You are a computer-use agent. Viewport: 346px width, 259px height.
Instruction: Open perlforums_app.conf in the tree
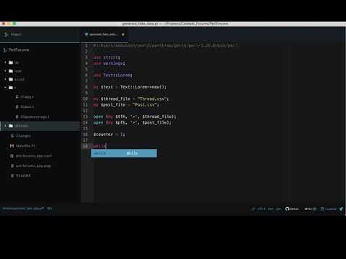pyautogui.click(x=34, y=156)
